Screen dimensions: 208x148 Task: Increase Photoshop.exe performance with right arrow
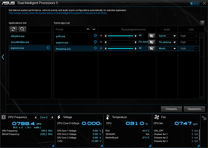click(136, 48)
